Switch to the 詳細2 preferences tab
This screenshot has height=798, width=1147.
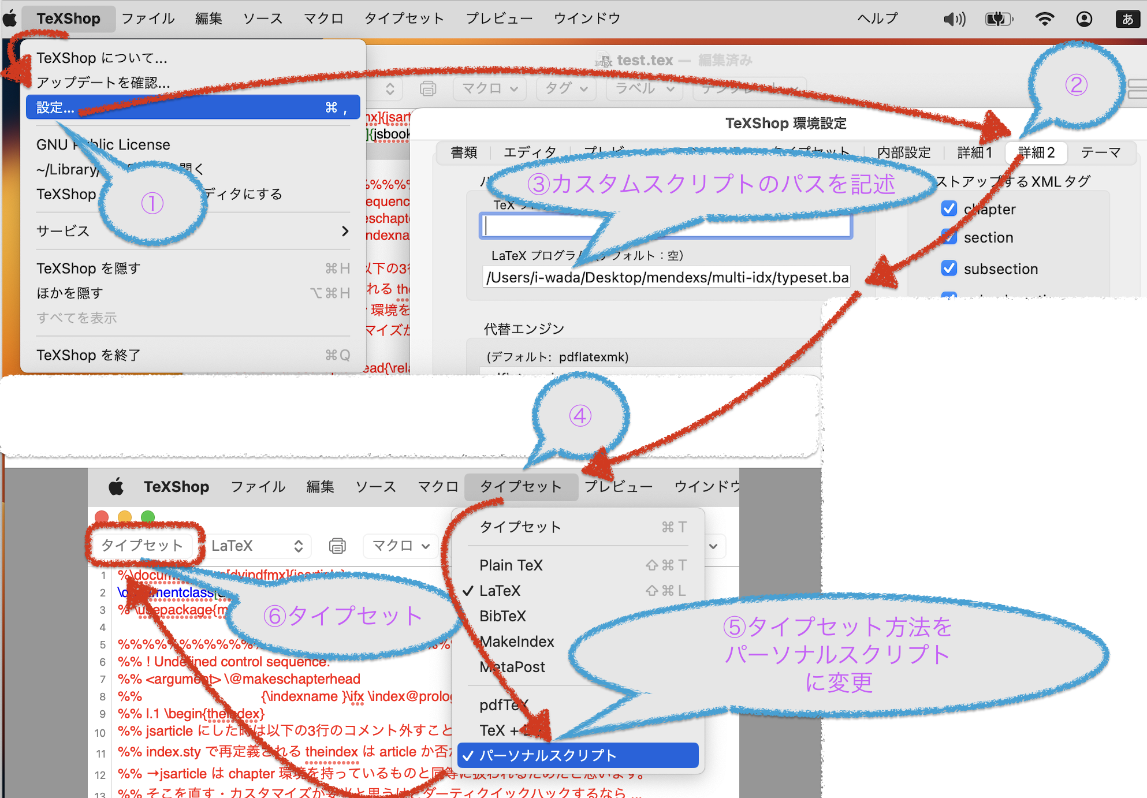click(x=1036, y=152)
